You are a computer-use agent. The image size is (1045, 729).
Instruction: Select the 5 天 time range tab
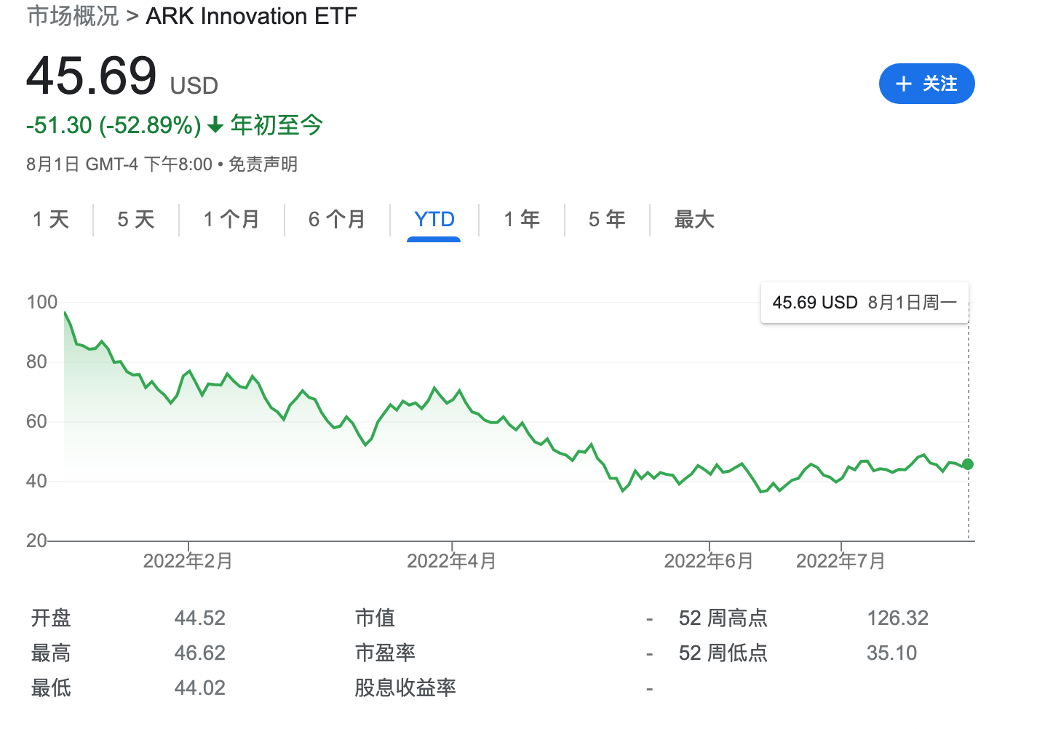(x=136, y=219)
